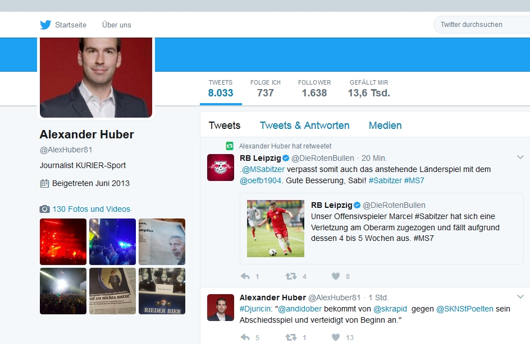
Task: Open the Folge ich 737 list
Action: click(x=266, y=89)
